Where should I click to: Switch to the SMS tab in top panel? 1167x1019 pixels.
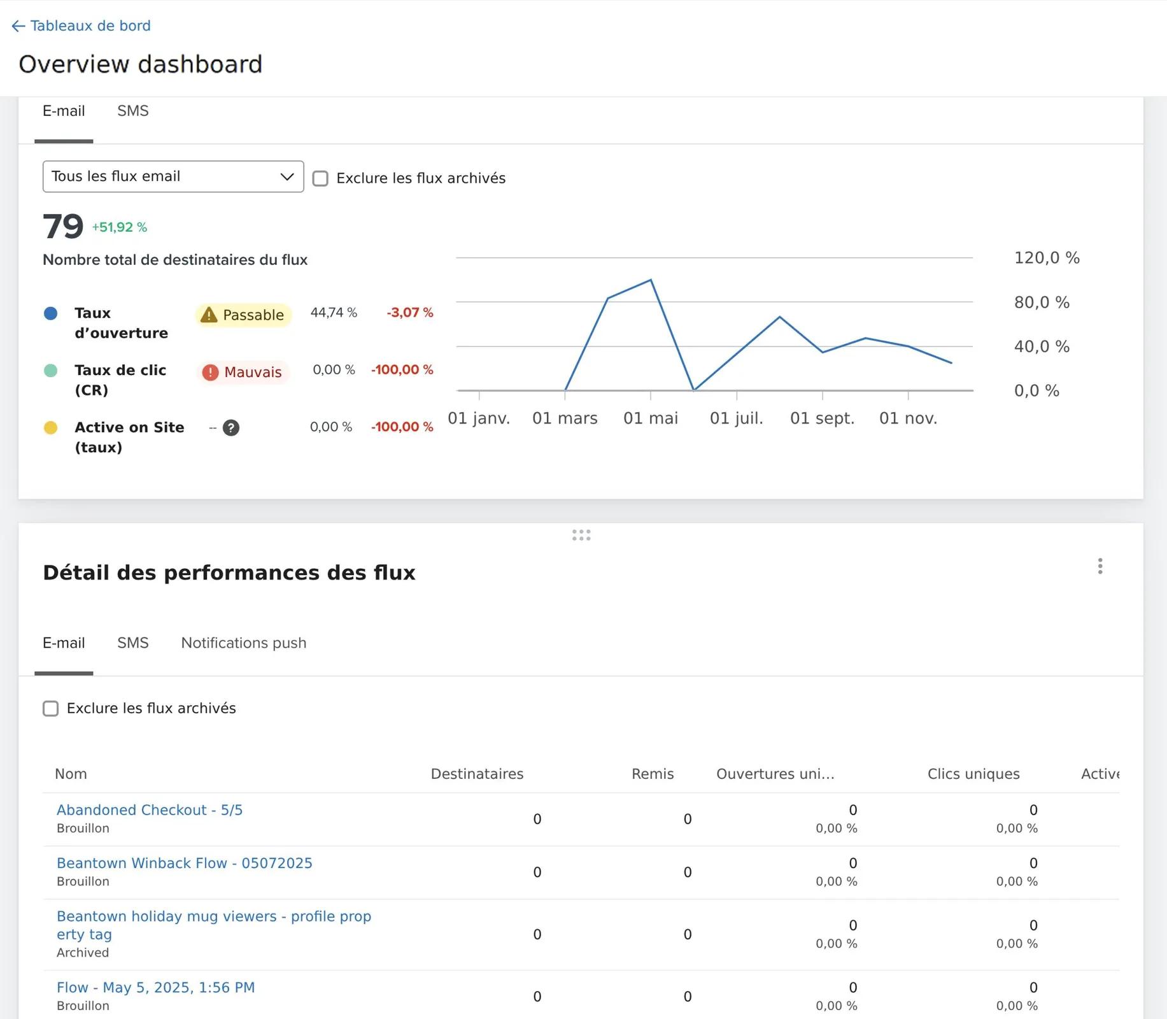click(132, 111)
